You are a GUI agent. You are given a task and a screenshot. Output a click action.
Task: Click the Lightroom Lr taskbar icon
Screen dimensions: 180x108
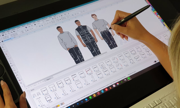(82, 102)
